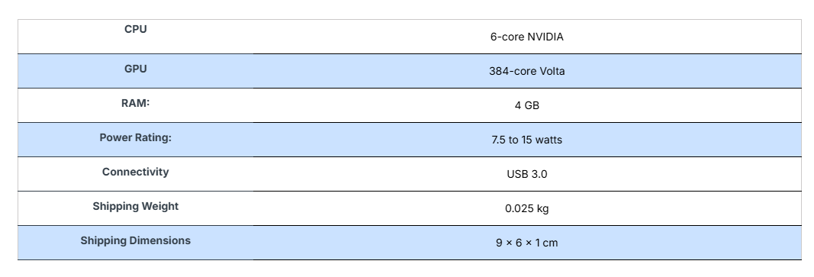Click the RAM: label cell
814x277 pixels.
point(136,103)
